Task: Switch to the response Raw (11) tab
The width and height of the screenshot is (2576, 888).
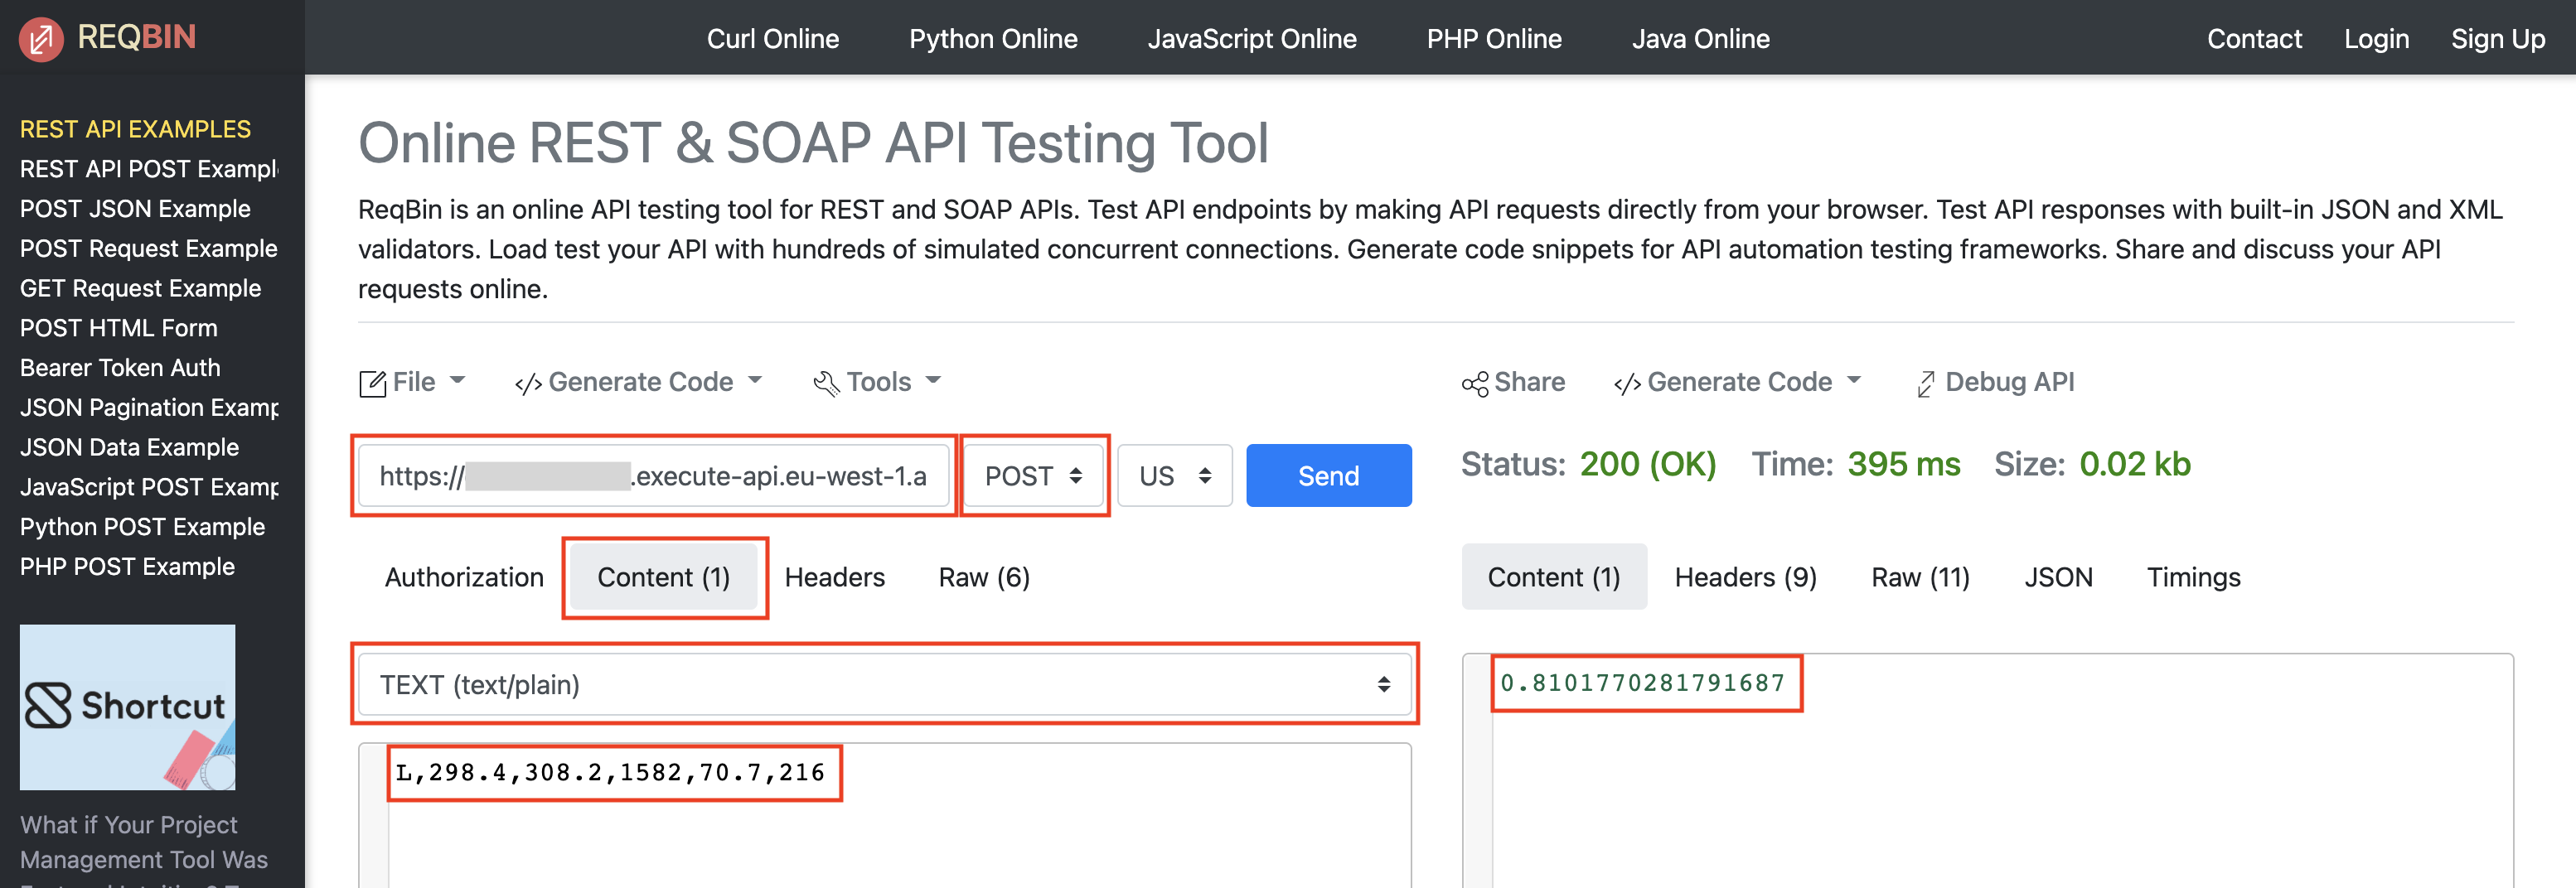Action: 1920,577
